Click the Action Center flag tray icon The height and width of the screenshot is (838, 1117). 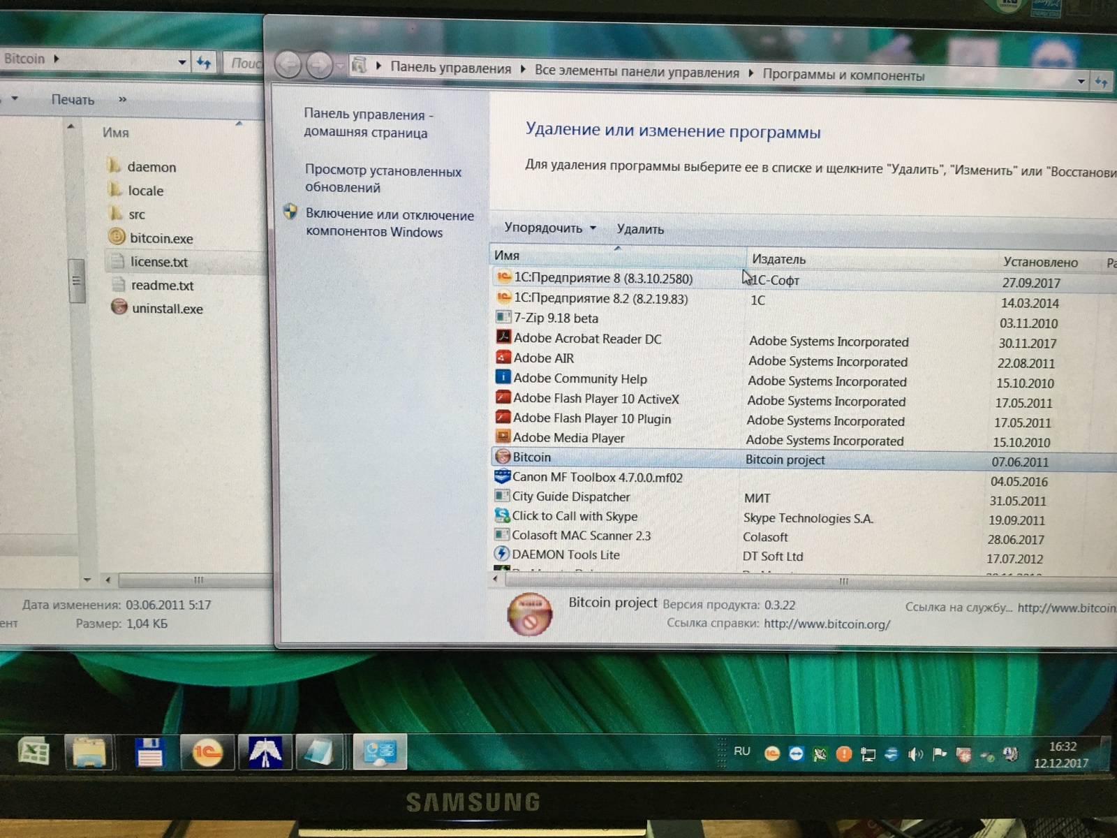tap(940, 754)
